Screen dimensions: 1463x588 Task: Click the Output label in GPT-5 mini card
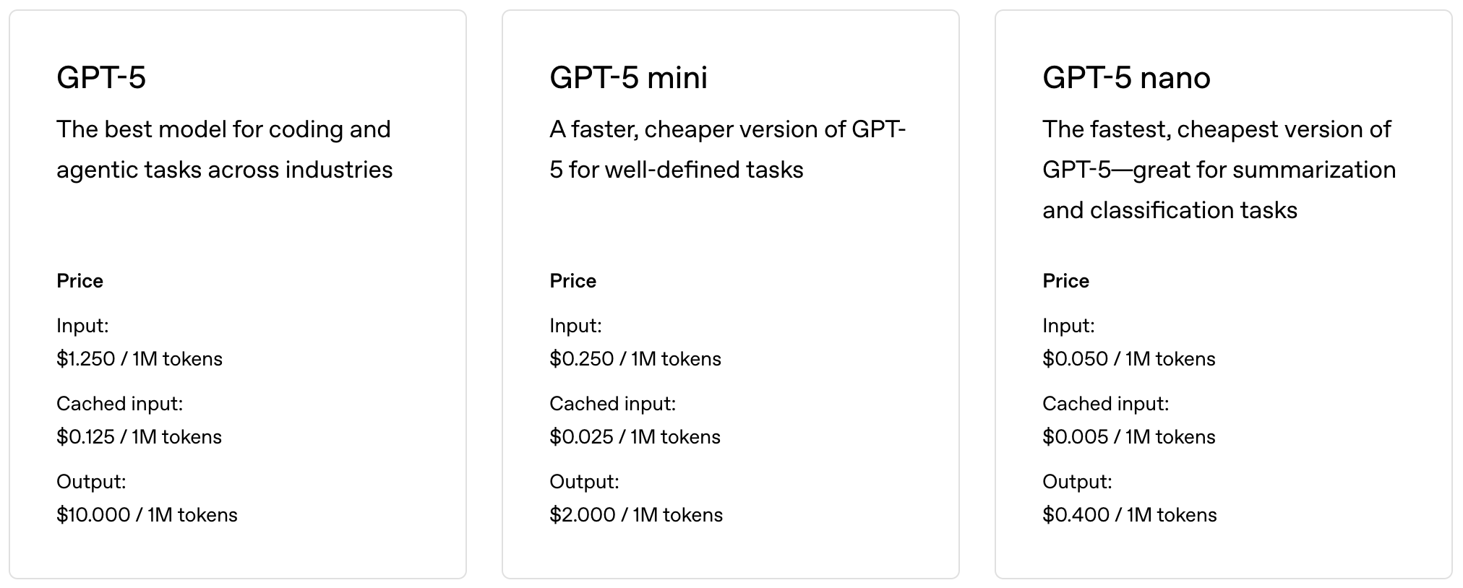[x=584, y=482]
